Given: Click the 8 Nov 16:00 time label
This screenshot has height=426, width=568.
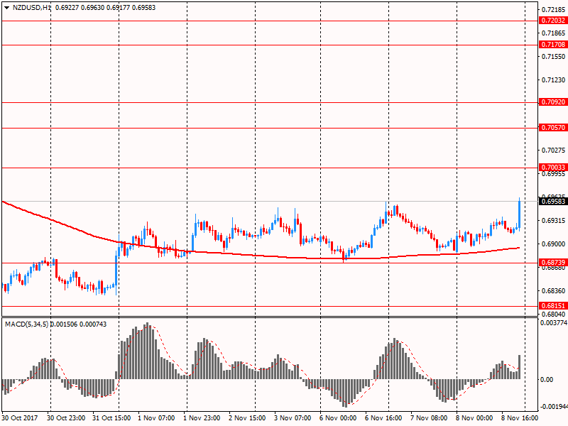Looking at the screenshot, I should coord(520,418).
